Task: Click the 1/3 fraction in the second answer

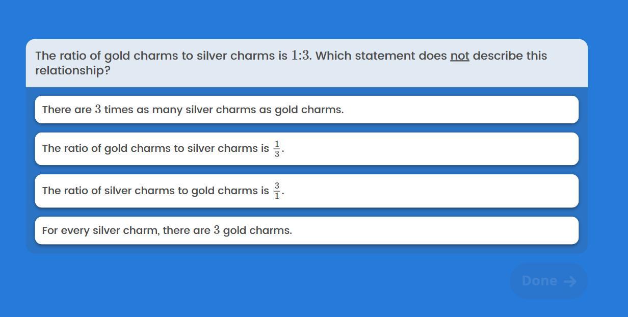Action: coord(277,149)
